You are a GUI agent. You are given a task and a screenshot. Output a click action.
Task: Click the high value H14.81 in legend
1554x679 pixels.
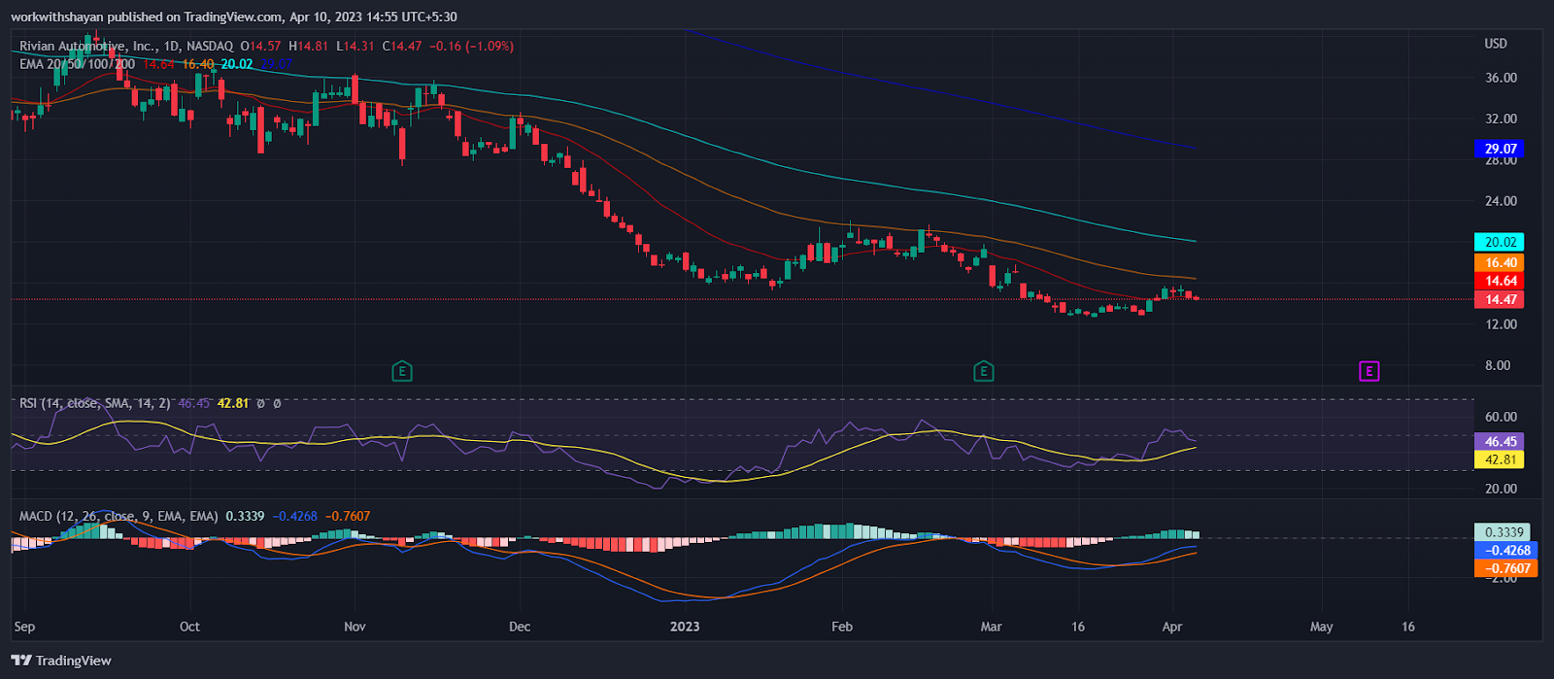309,46
